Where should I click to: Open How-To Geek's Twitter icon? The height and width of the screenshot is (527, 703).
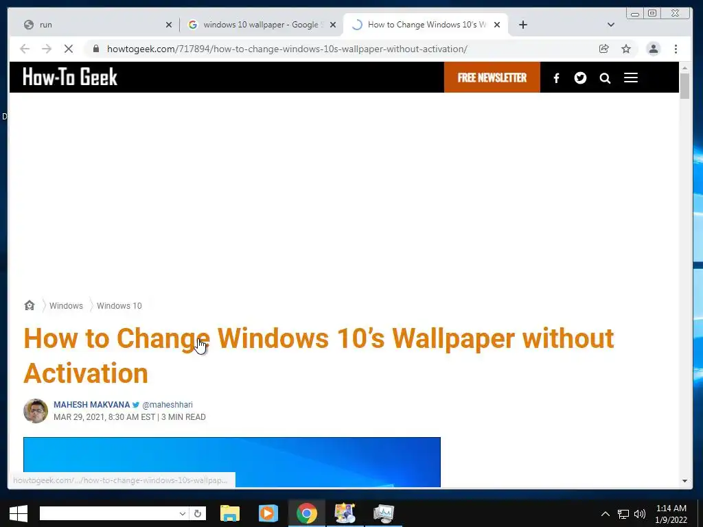click(x=580, y=78)
